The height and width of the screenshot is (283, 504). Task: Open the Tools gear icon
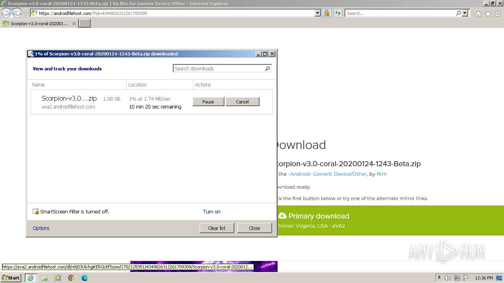(498, 14)
